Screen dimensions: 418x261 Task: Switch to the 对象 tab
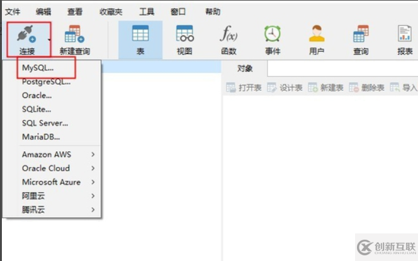pyautogui.click(x=245, y=68)
